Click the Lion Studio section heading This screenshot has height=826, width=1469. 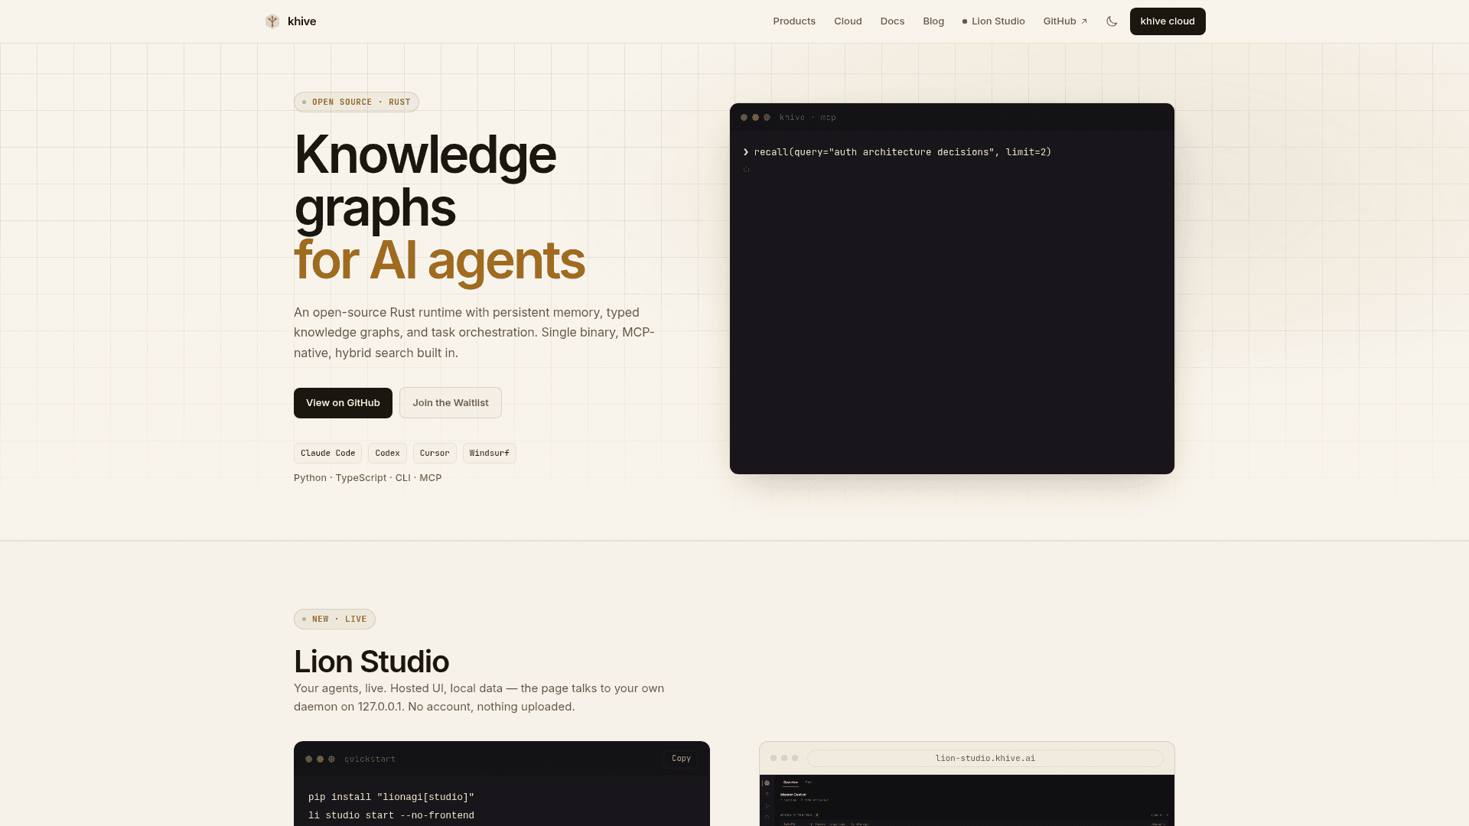click(371, 662)
